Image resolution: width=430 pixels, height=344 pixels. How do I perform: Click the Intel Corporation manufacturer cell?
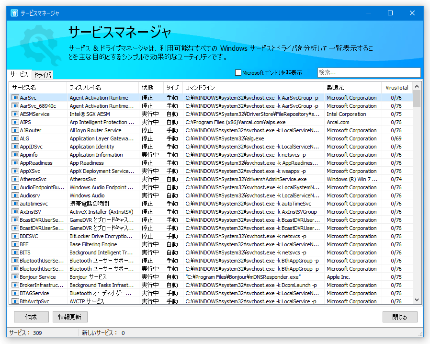346,114
